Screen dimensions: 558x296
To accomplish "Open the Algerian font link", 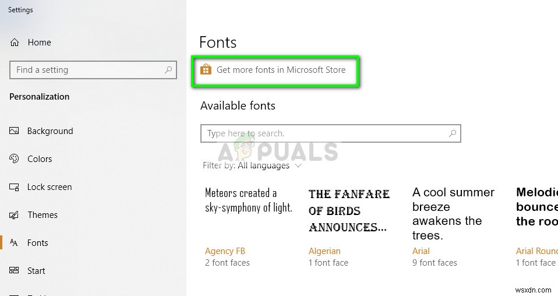I will (324, 251).
